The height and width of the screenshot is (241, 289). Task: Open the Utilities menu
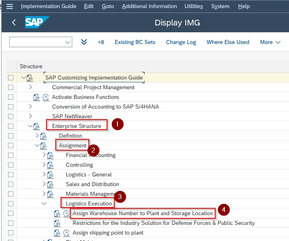click(x=194, y=6)
